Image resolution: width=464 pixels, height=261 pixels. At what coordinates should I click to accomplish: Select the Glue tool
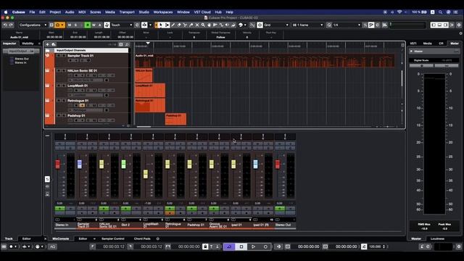click(x=191, y=25)
